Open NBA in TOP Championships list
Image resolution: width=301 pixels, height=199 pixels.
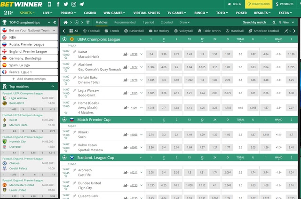(29, 38)
